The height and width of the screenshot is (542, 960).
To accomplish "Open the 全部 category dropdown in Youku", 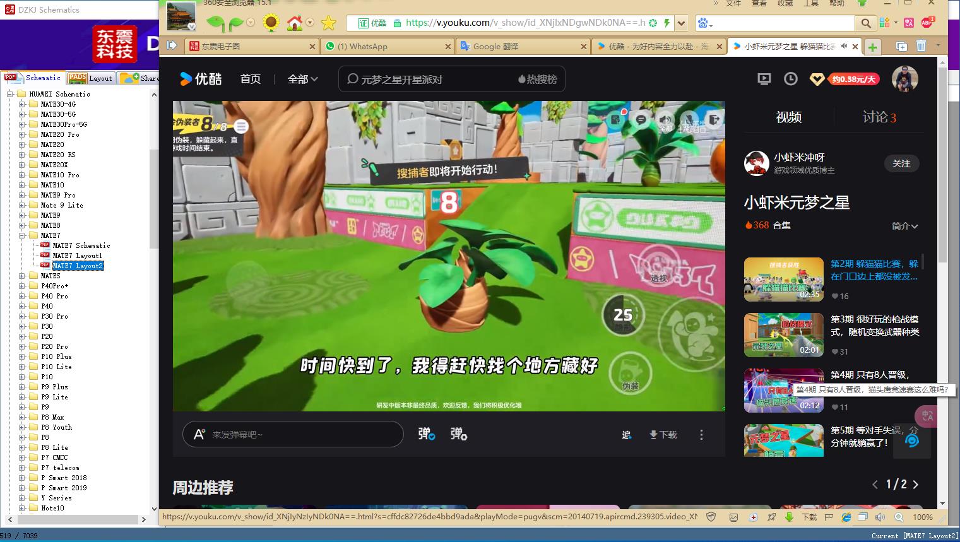I will pyautogui.click(x=303, y=79).
